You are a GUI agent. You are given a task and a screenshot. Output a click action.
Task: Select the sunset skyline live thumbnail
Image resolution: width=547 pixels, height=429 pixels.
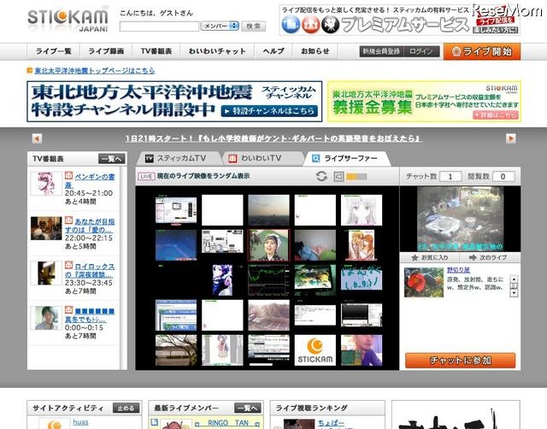[x=268, y=210]
